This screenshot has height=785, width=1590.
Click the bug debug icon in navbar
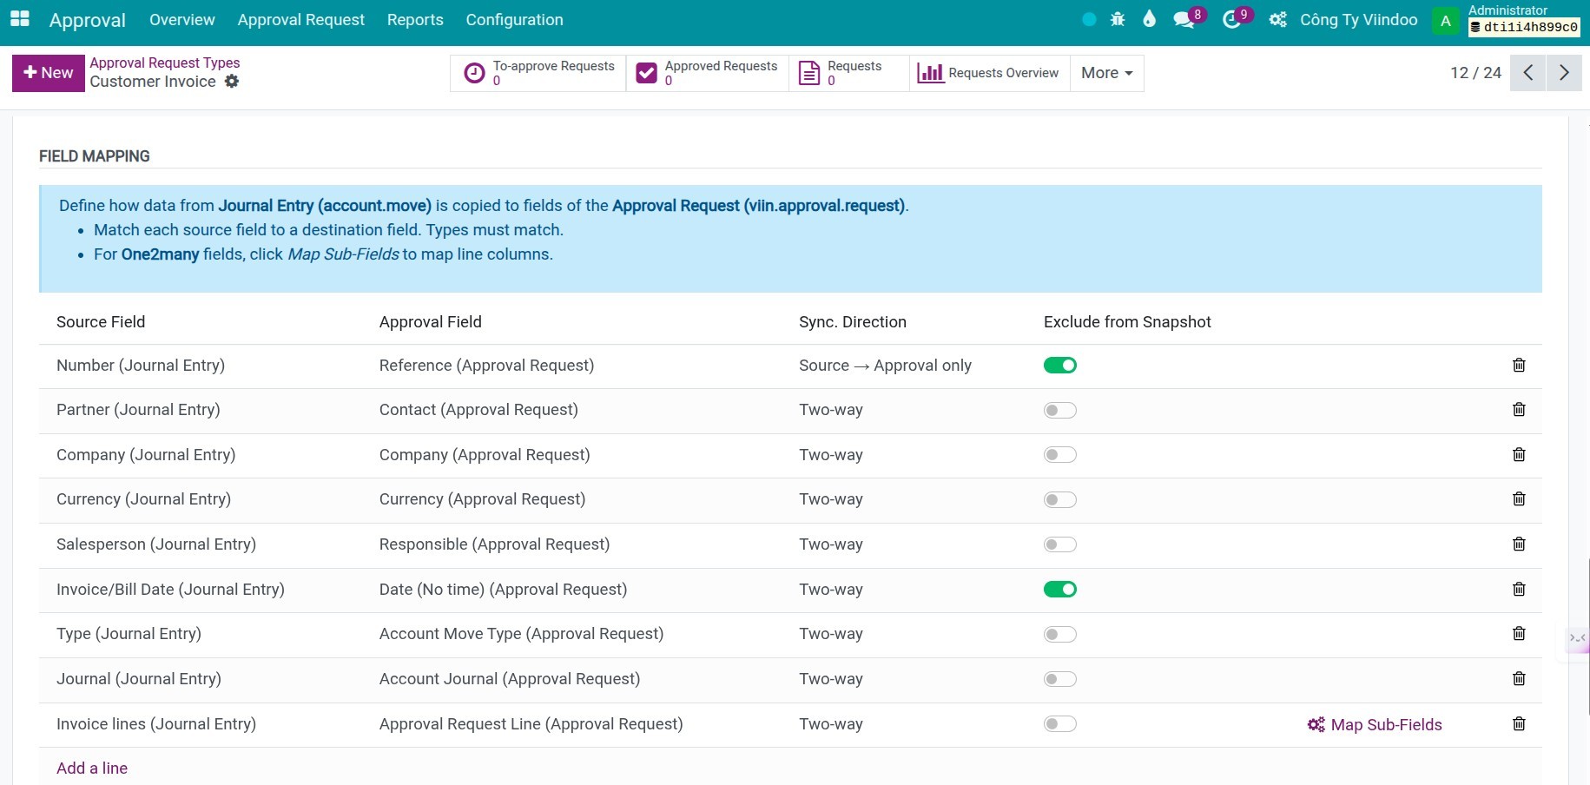pos(1118,19)
